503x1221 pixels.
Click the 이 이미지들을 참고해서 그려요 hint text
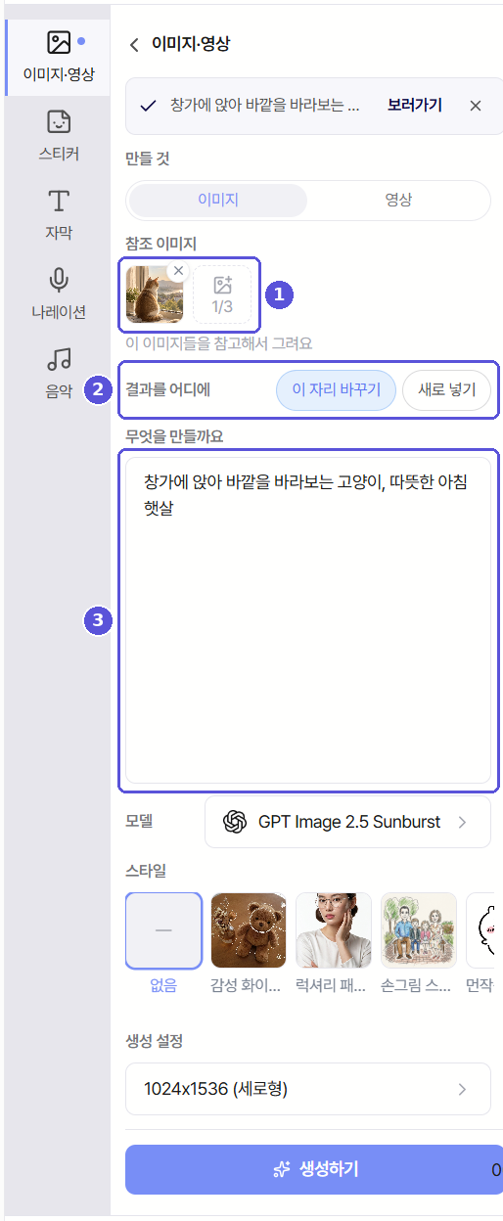219,343
